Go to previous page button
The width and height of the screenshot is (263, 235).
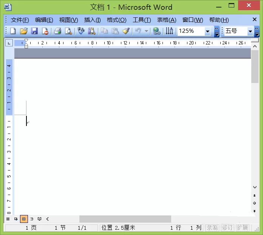(254, 195)
